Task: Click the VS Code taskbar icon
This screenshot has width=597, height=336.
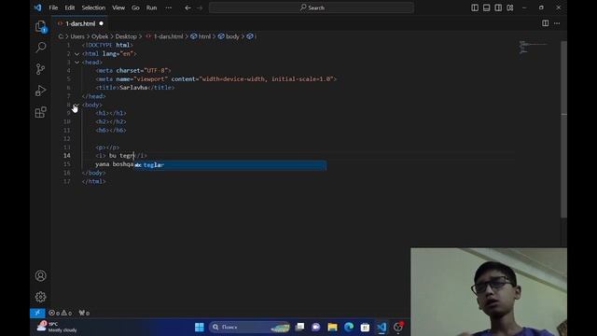Action: point(382,328)
